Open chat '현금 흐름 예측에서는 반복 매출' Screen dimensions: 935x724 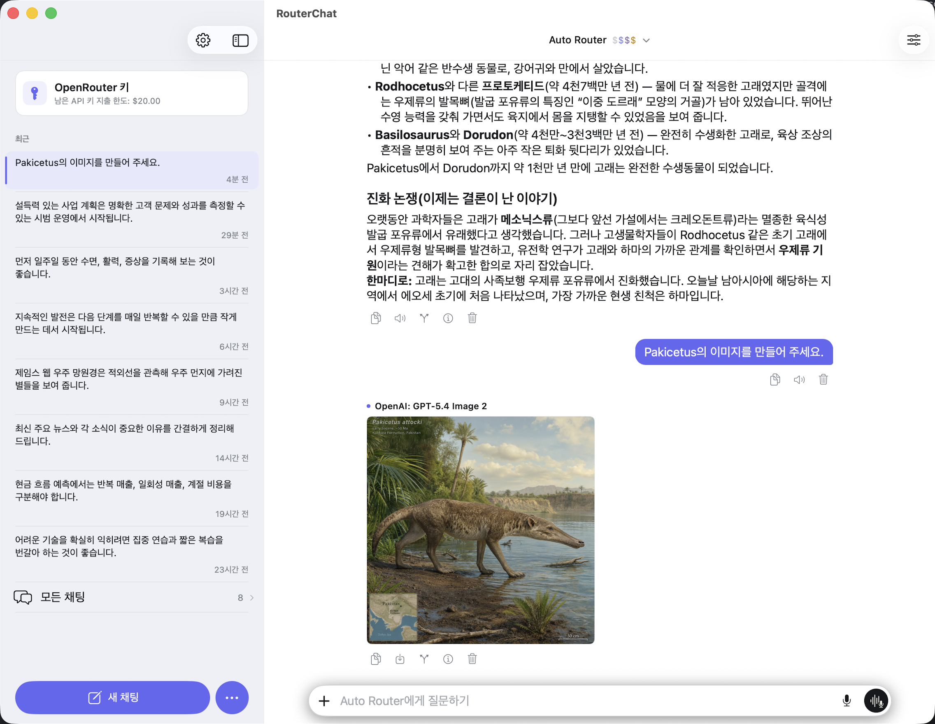coord(132,498)
